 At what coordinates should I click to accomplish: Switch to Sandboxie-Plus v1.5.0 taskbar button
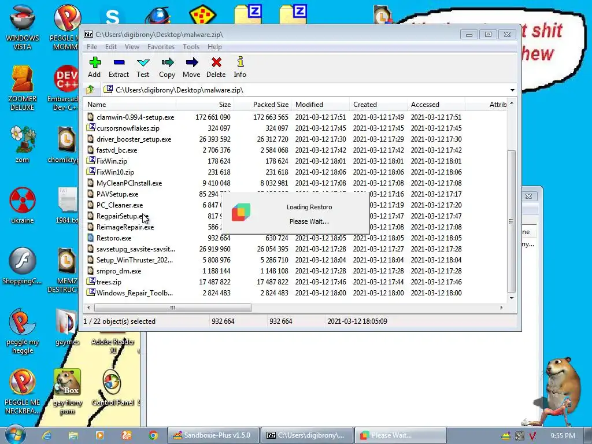pyautogui.click(x=213, y=435)
